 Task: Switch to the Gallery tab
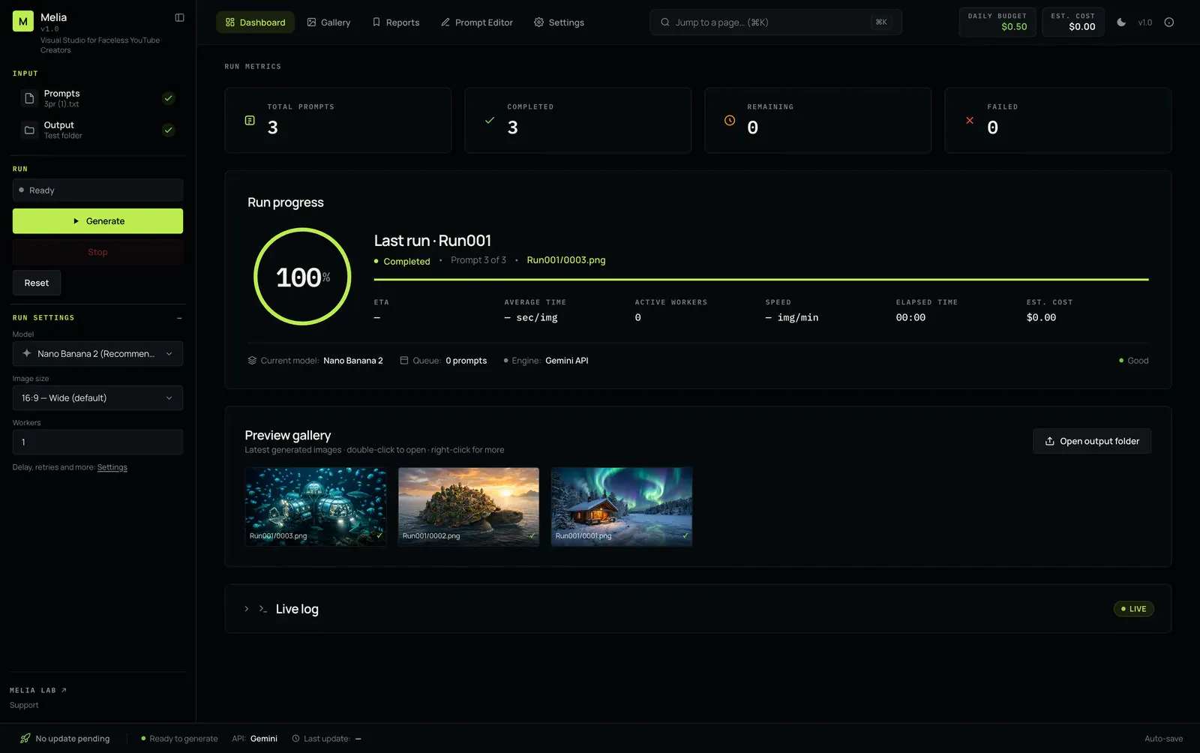point(328,22)
